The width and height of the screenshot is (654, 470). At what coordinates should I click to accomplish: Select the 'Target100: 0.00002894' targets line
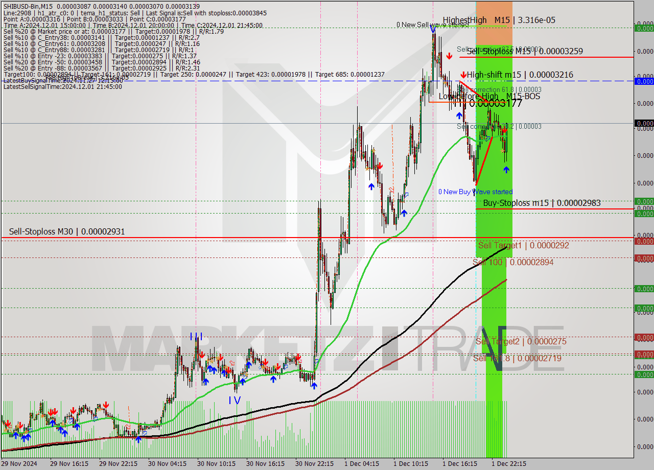point(194,74)
